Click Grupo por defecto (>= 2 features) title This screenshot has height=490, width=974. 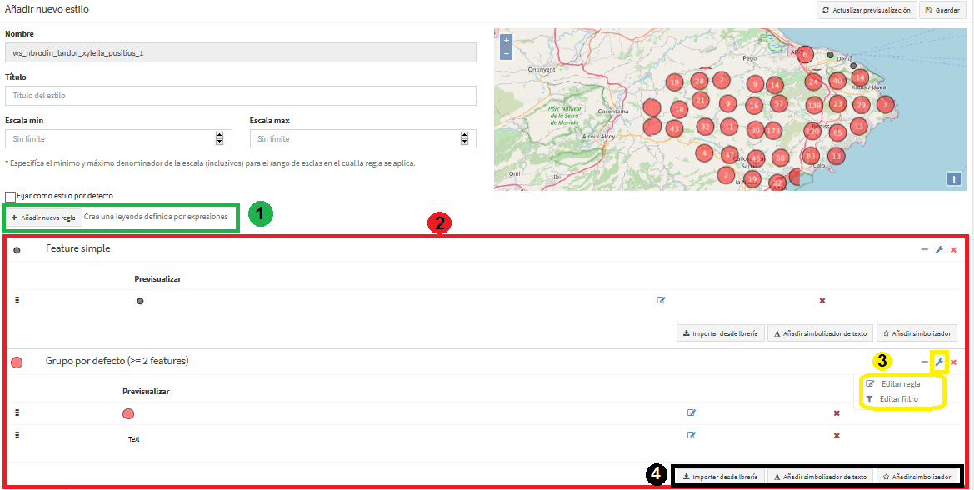point(117,361)
